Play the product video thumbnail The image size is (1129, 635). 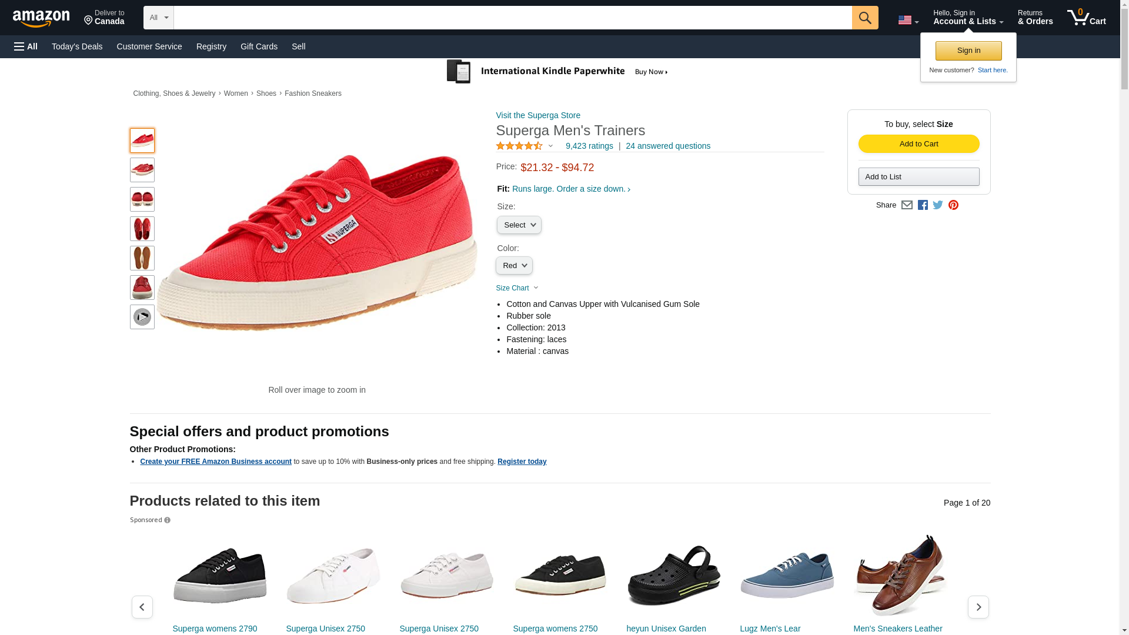(142, 317)
